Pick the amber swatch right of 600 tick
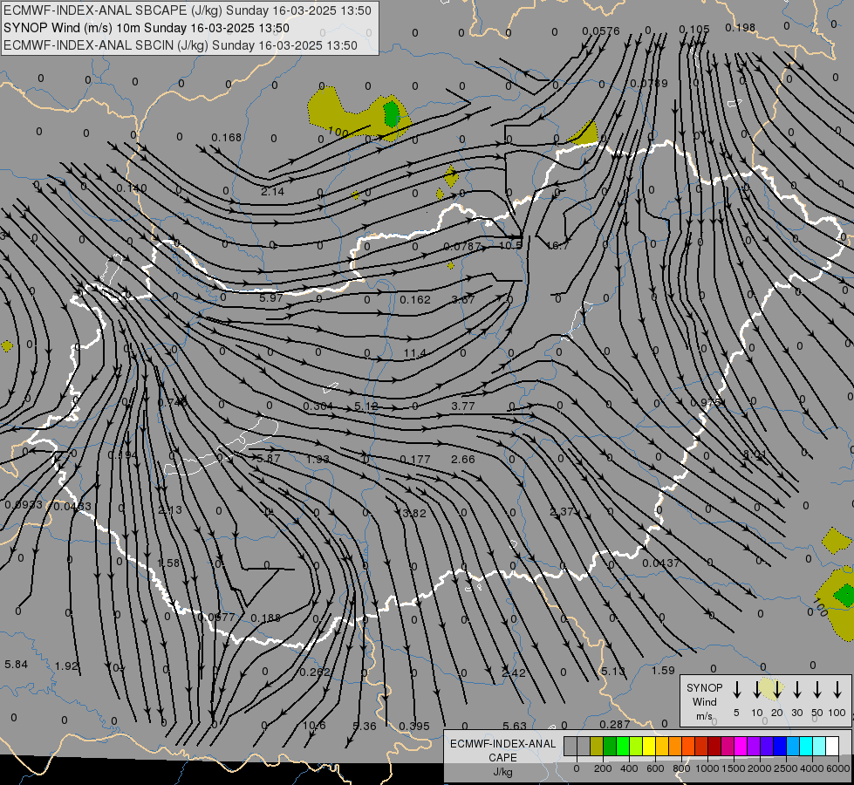 click(662, 746)
